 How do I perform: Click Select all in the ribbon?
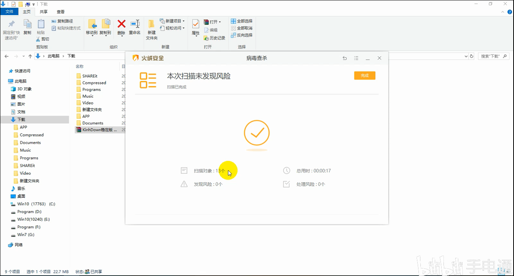click(x=242, y=21)
